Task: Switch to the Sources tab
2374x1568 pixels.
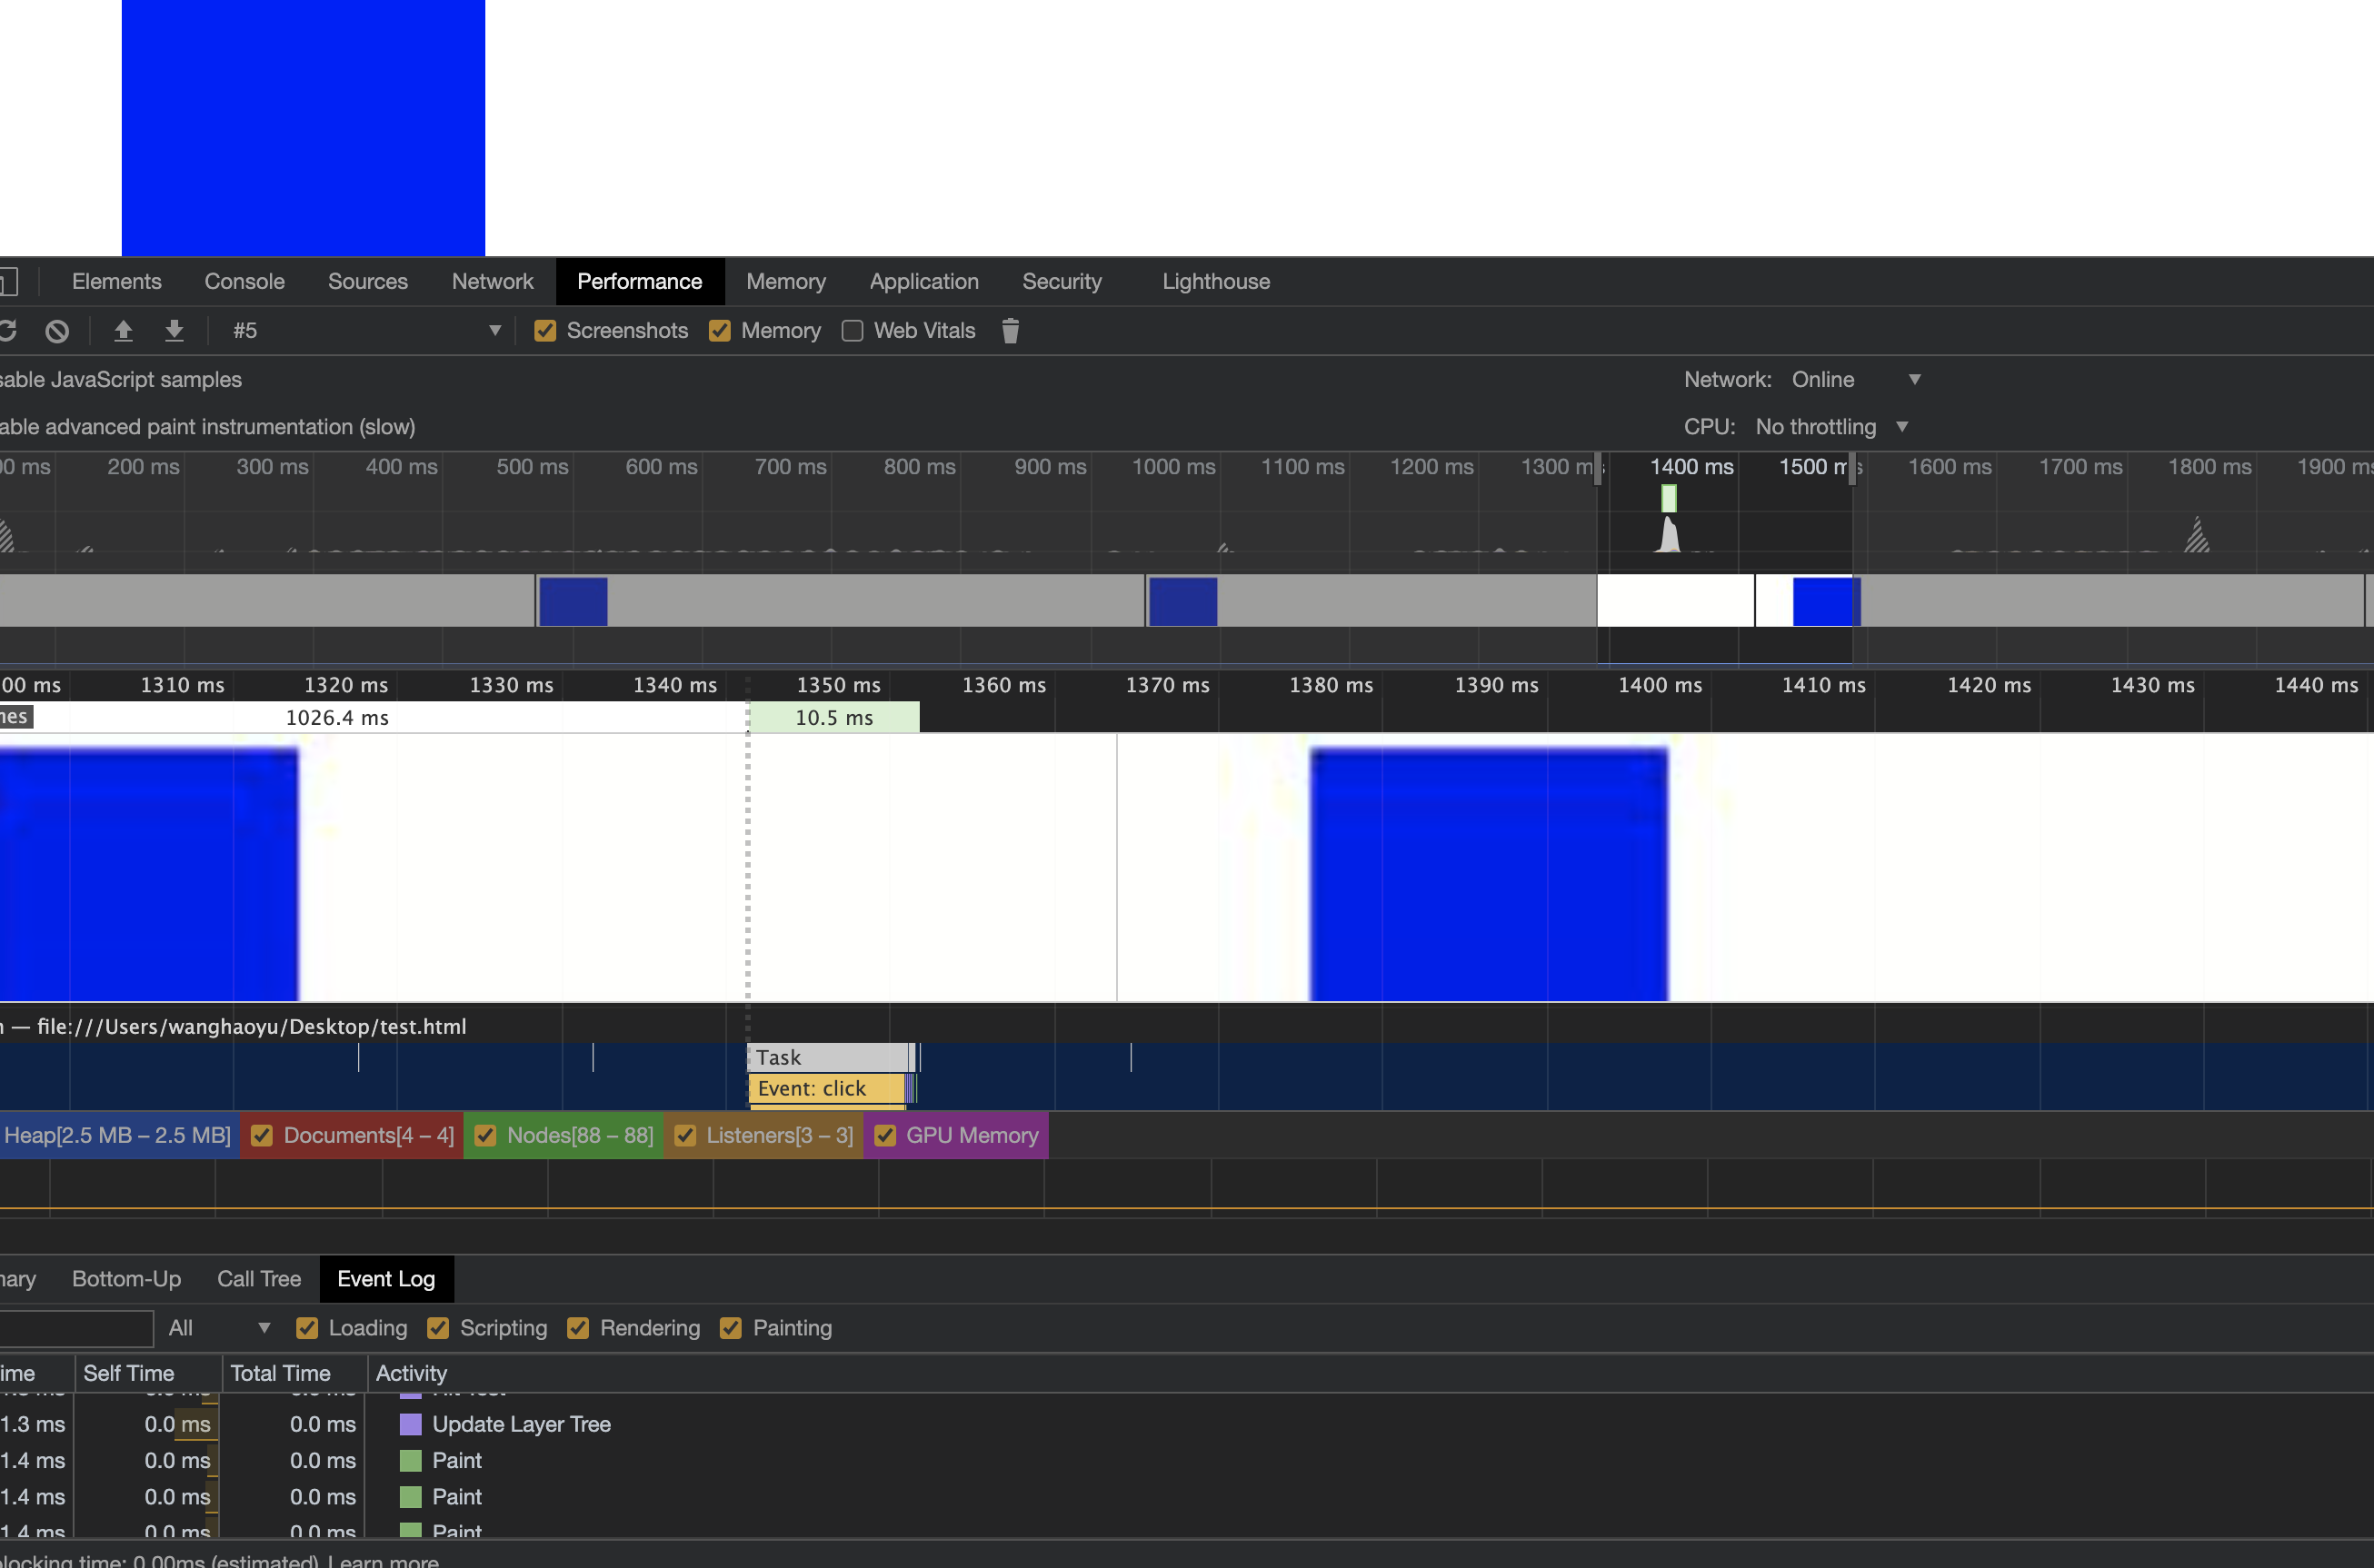Action: (x=367, y=282)
